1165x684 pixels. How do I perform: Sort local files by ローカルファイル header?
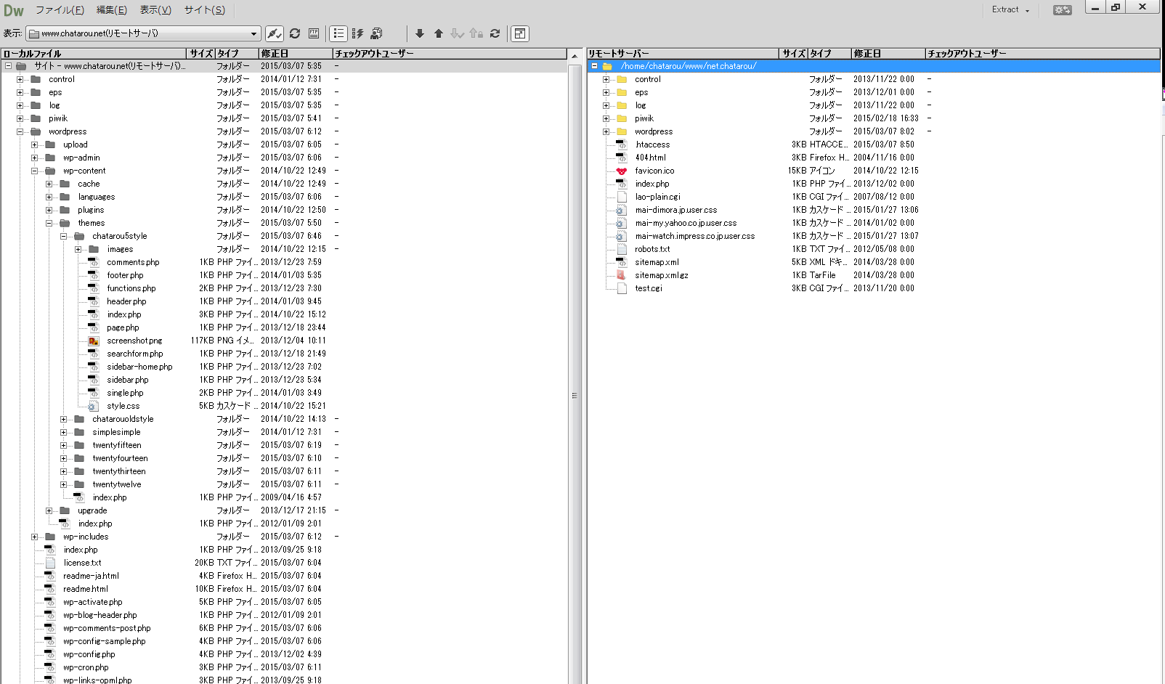94,54
